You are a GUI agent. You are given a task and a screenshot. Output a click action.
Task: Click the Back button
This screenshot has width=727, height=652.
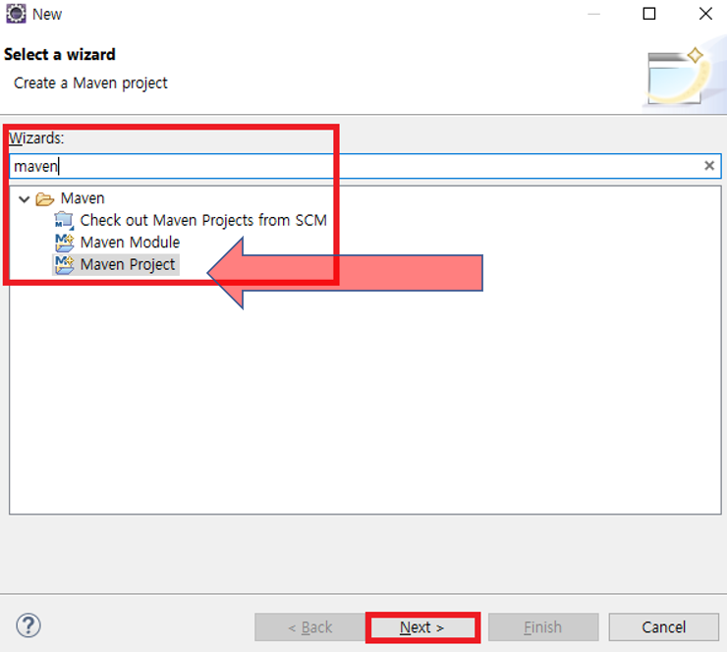coord(309,627)
